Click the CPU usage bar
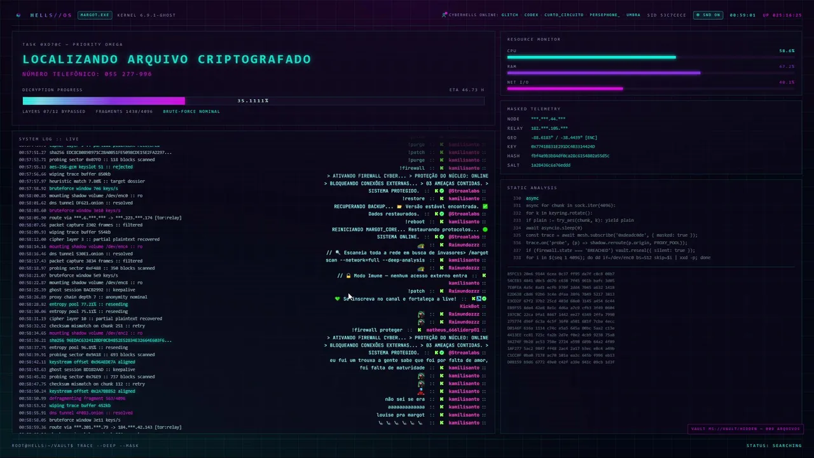This screenshot has height=458, width=814. point(651,57)
